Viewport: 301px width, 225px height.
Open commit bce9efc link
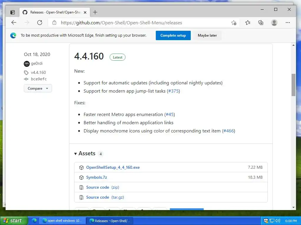(39, 79)
